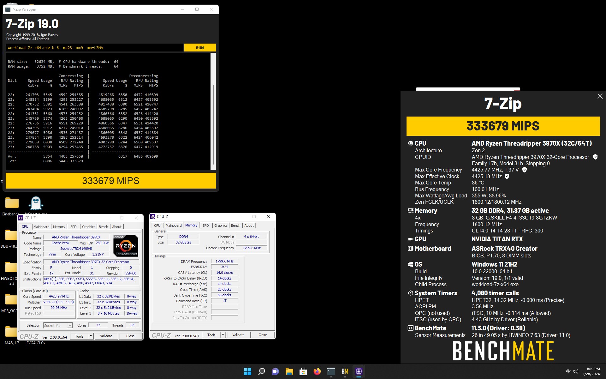Launch File Explorer from the taskbar
Viewport: 606px width, 379px height.
(289, 371)
